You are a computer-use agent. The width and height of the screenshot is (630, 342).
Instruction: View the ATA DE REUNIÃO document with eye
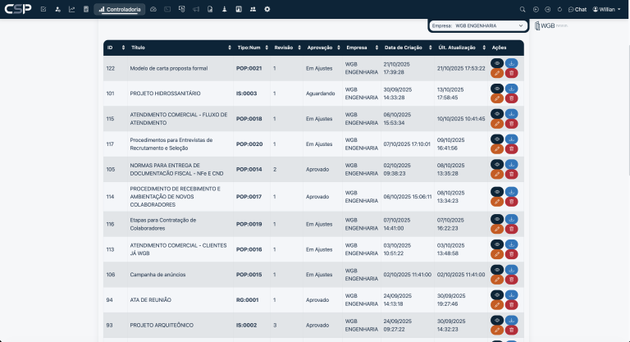tap(497, 295)
